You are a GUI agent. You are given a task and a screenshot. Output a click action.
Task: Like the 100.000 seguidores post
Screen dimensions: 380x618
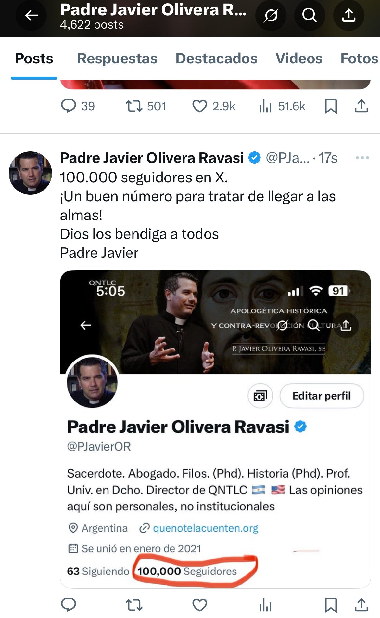point(200,605)
